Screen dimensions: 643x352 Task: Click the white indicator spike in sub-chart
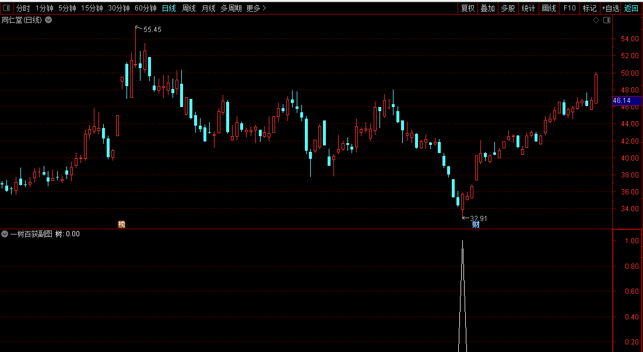pyautogui.click(x=462, y=296)
